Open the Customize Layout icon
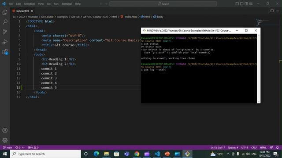Screen dimensions: 282x158 (x=251, y=4)
